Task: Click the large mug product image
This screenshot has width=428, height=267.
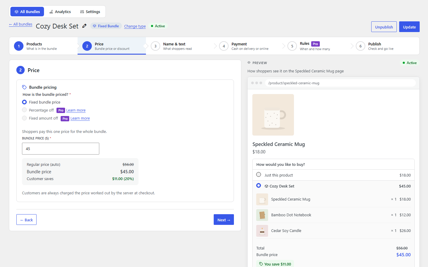Action: coord(273,115)
